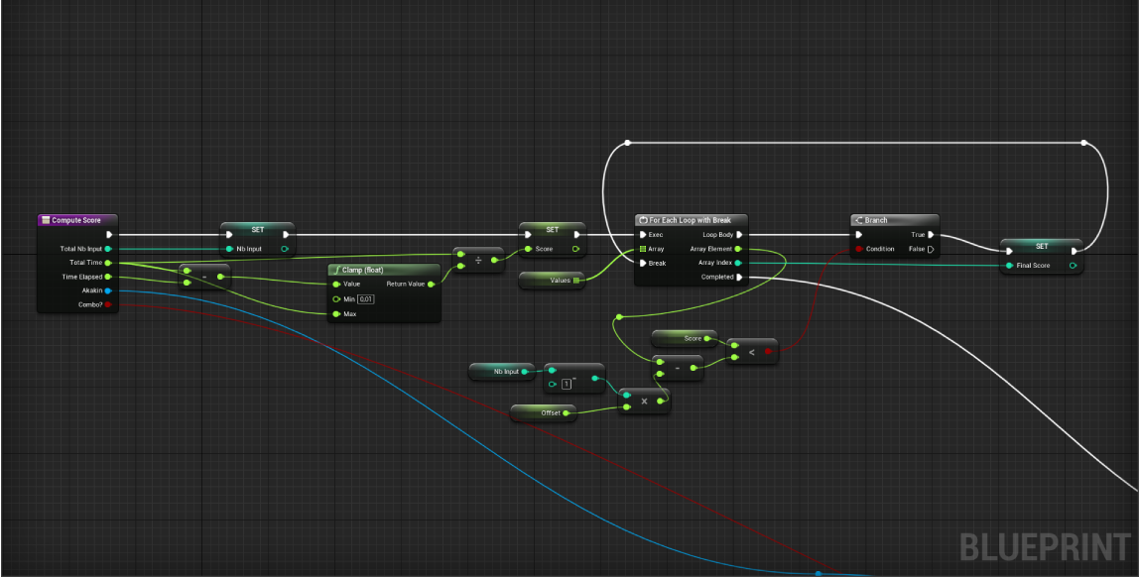Click the Compute Score function entry icon
The width and height of the screenshot is (1139, 577).
tap(46, 220)
